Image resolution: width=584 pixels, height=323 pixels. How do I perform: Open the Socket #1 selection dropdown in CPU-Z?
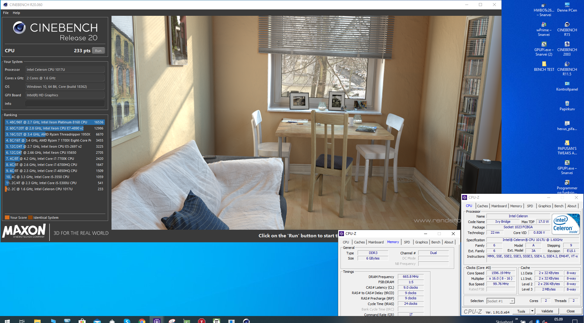tap(501, 301)
